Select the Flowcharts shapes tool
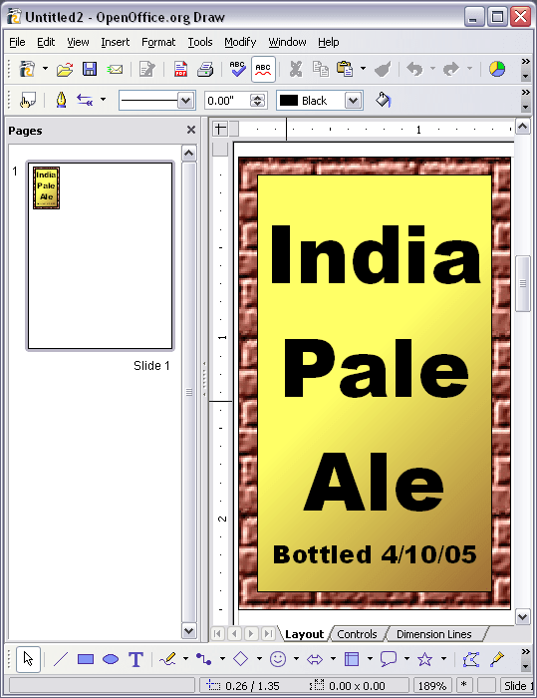537x698 pixels. (352, 659)
